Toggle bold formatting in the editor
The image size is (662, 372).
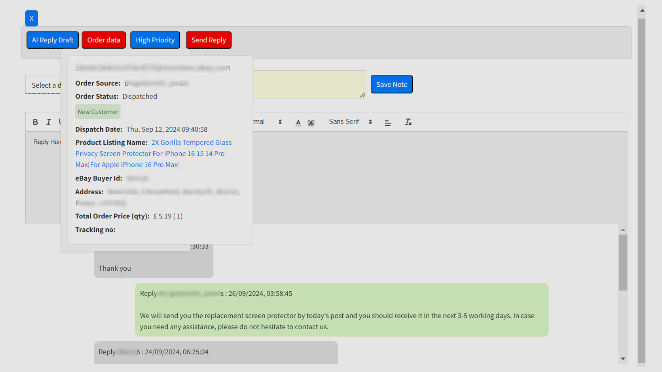[x=35, y=122]
